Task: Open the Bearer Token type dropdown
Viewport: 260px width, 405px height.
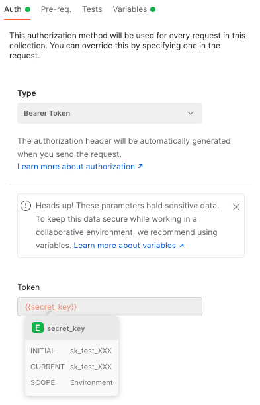Action: 110,113
